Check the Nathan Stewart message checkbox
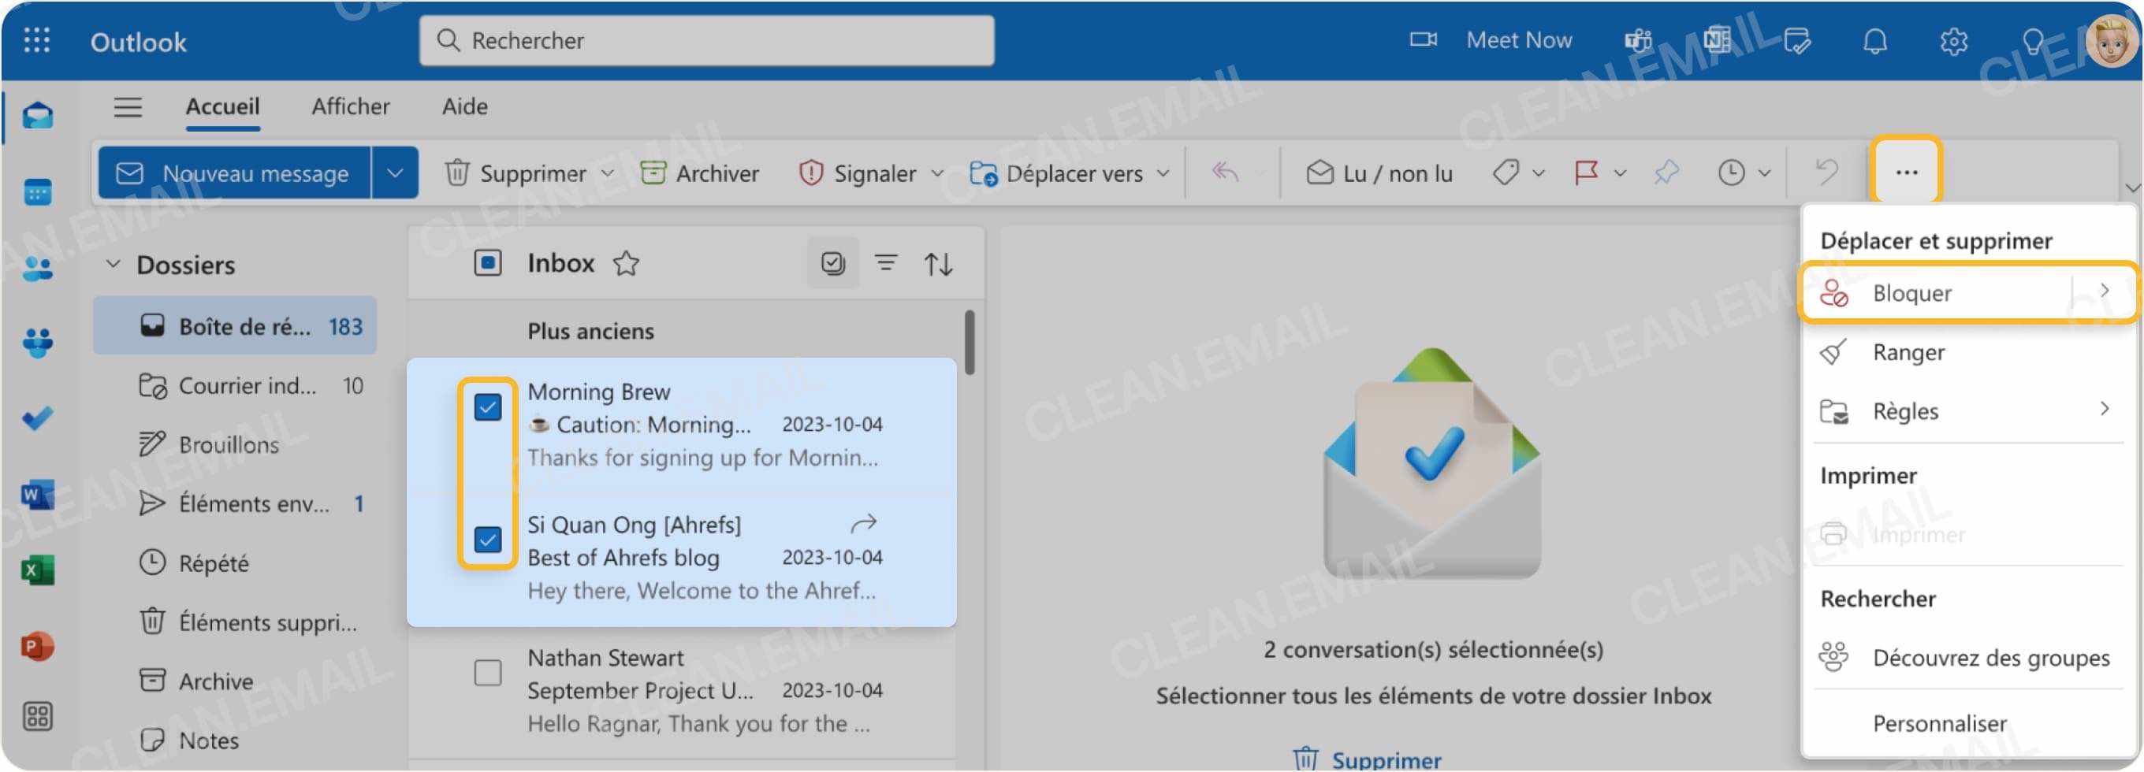Image resolution: width=2144 pixels, height=772 pixels. (x=488, y=672)
